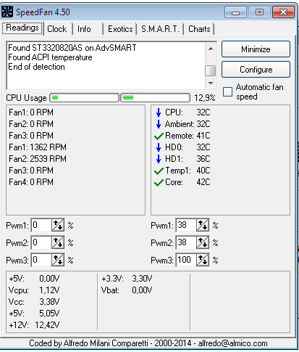Image resolution: width=299 pixels, height=352 pixels.
Task: Open the S.M.A.R.T. tab
Action: coord(160,29)
